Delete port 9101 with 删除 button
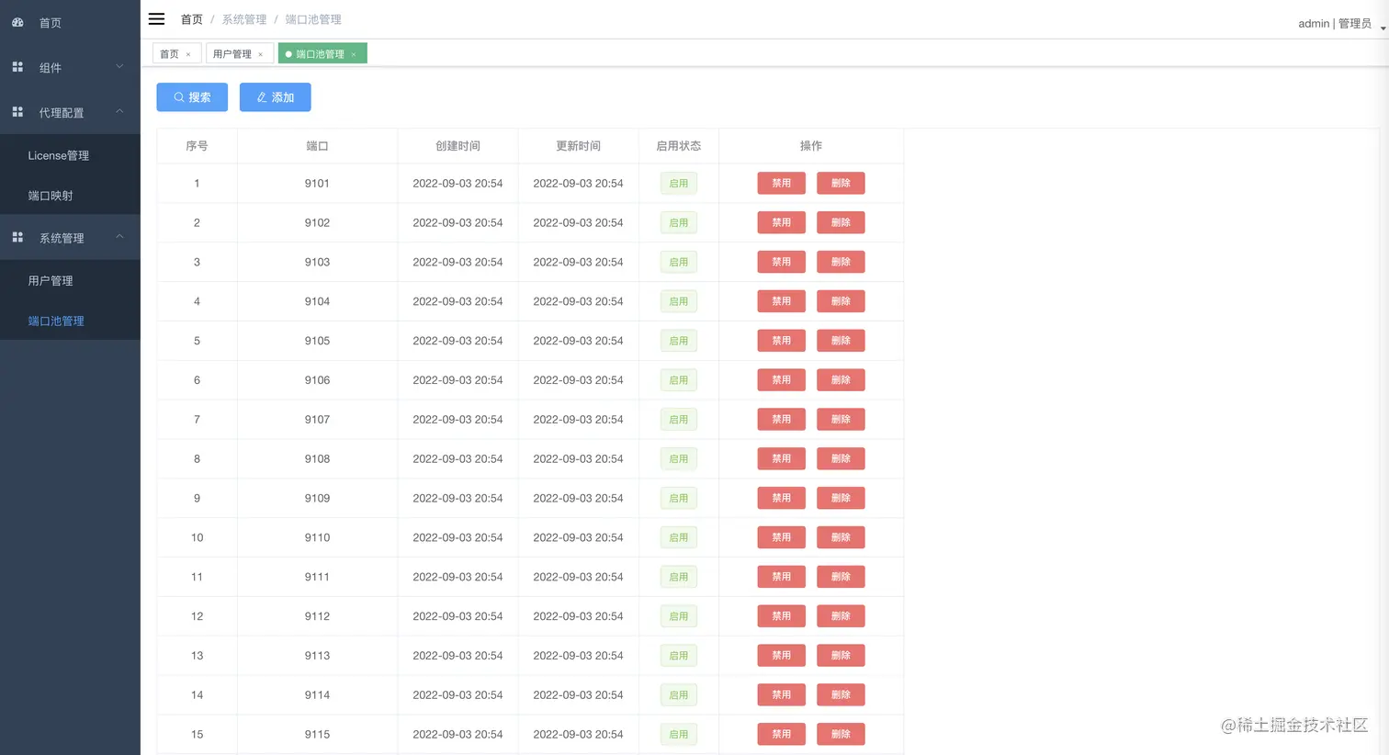The width and height of the screenshot is (1389, 755). [x=841, y=183]
